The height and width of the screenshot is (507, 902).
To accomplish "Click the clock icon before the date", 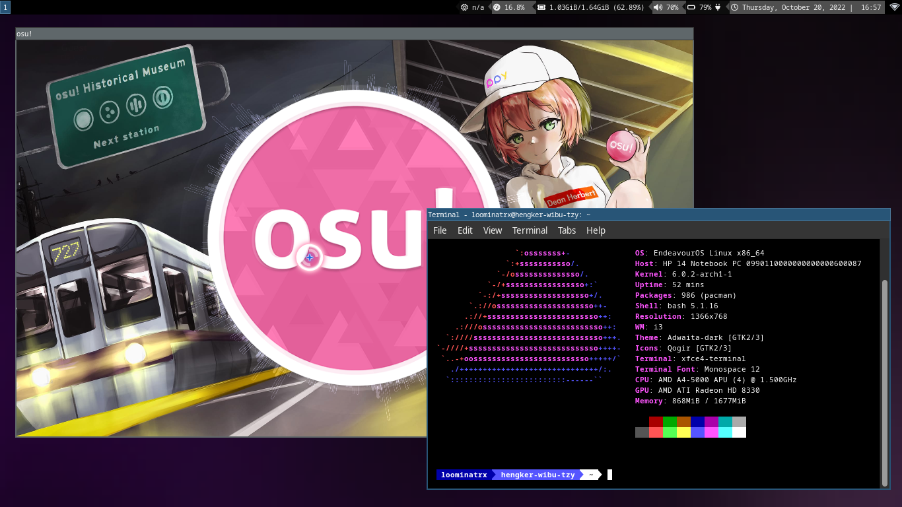I will (734, 7).
